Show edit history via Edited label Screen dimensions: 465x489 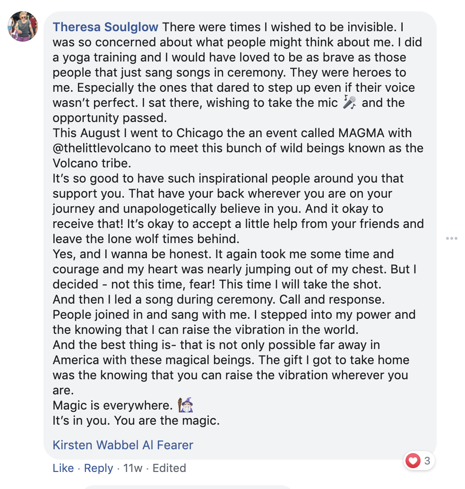click(169, 468)
